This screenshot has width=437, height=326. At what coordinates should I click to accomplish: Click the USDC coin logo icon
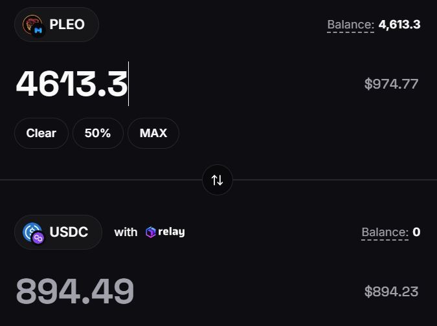32,232
